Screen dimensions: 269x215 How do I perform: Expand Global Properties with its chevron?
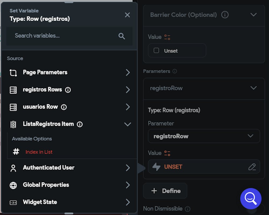128,185
